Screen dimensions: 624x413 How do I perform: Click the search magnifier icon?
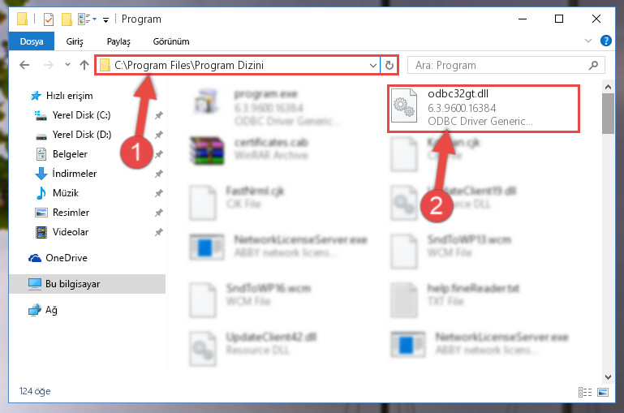click(593, 65)
